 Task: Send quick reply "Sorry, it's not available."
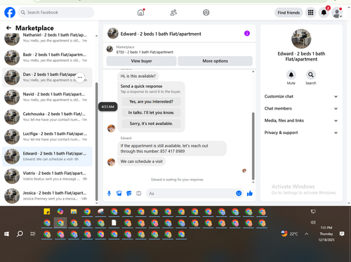tap(151, 124)
